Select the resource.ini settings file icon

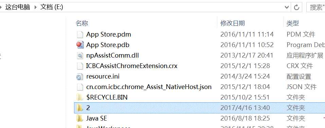pyautogui.click(x=80, y=77)
